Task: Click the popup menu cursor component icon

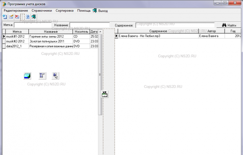Action: tap(55, 76)
